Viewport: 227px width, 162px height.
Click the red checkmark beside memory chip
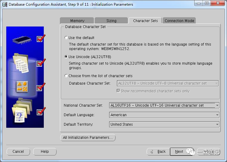click(x=41, y=38)
